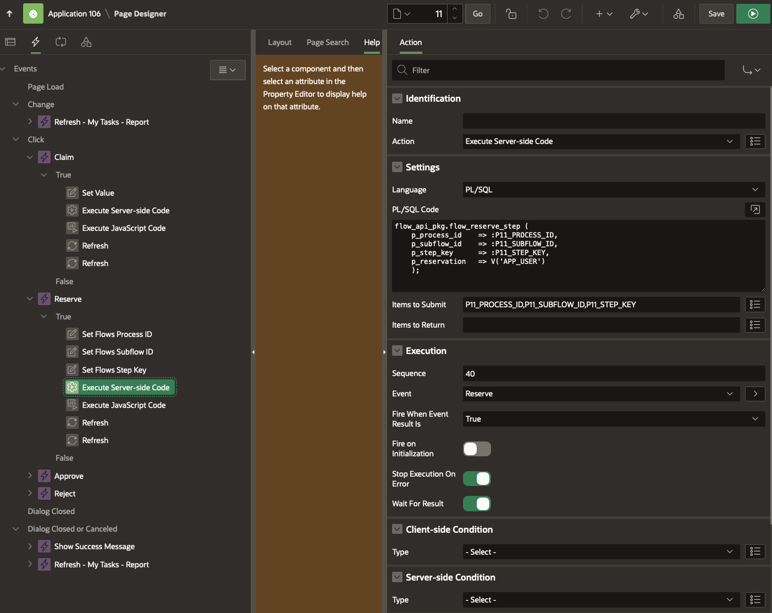Collapse the Client-side Condition section
772x613 pixels.
tap(397, 529)
